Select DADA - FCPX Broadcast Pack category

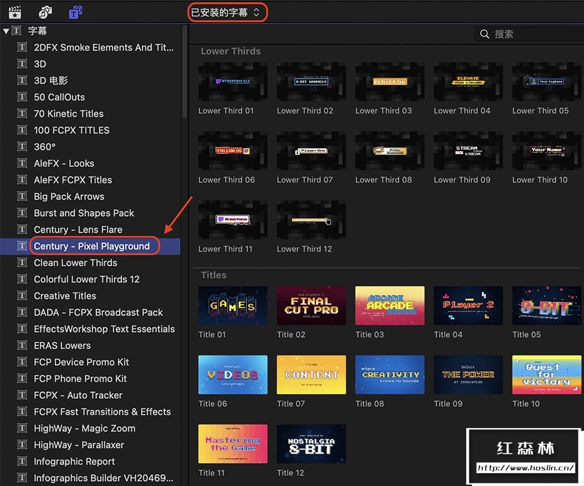[x=90, y=312]
